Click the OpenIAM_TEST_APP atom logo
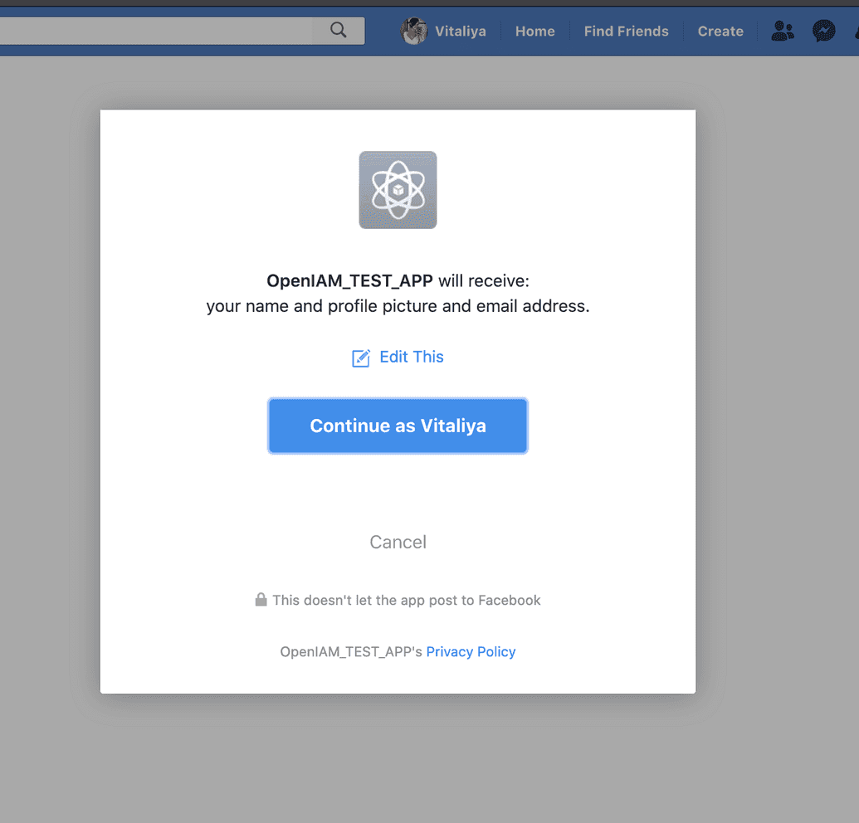This screenshot has width=859, height=823. 398,189
